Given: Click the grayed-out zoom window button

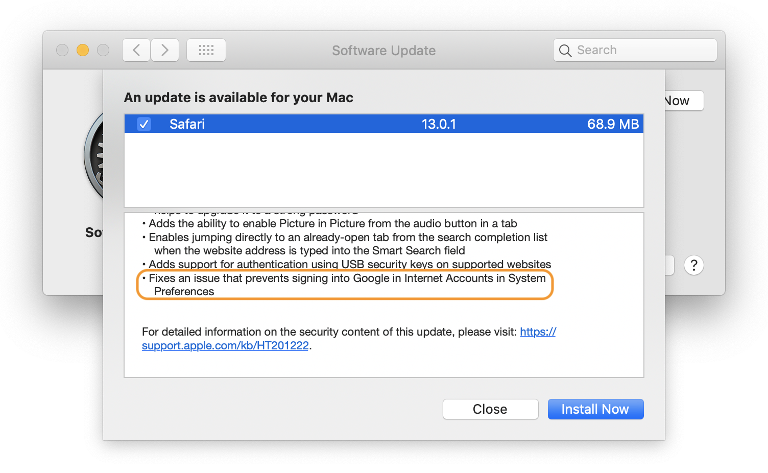Looking at the screenshot, I should 103,50.
